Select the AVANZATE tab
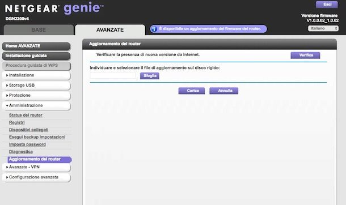346x205 pixels. [x=110, y=29]
